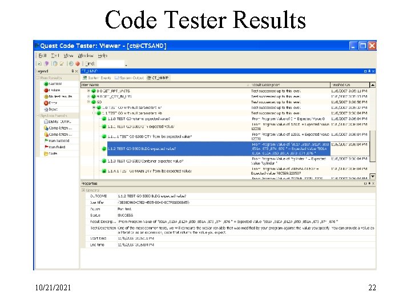Expand the 9.0 GET_QTY_IN_LBS node

tap(88, 96)
